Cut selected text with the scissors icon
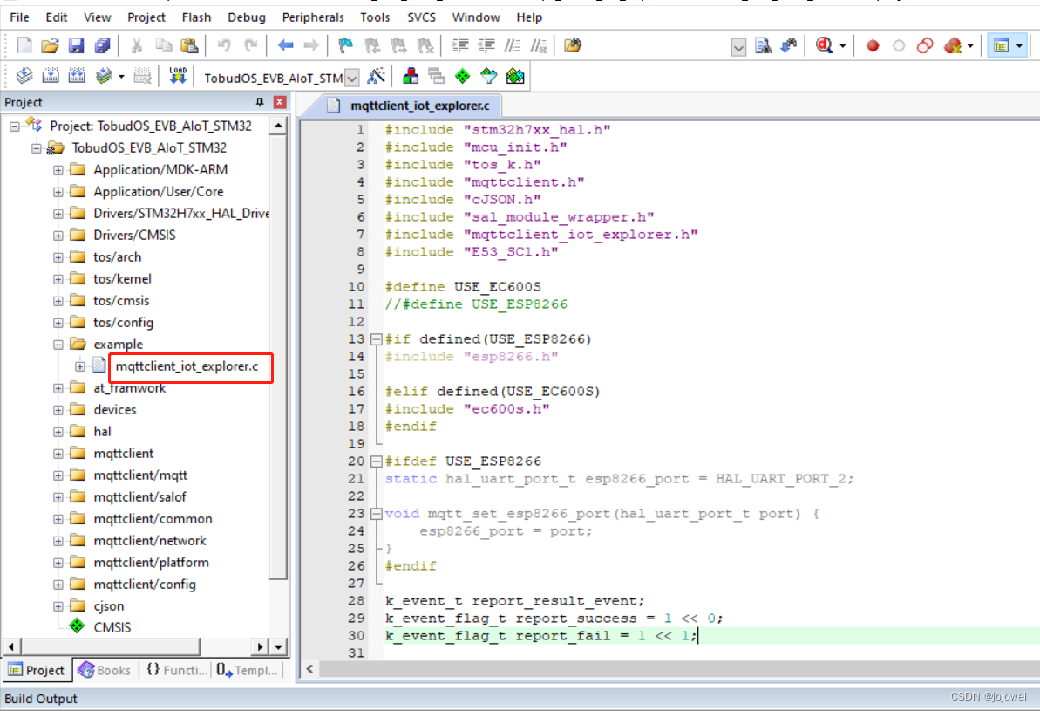The image size is (1040, 711). point(137,45)
